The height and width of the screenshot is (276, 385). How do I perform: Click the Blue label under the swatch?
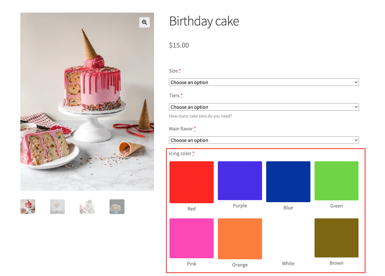tap(288, 208)
